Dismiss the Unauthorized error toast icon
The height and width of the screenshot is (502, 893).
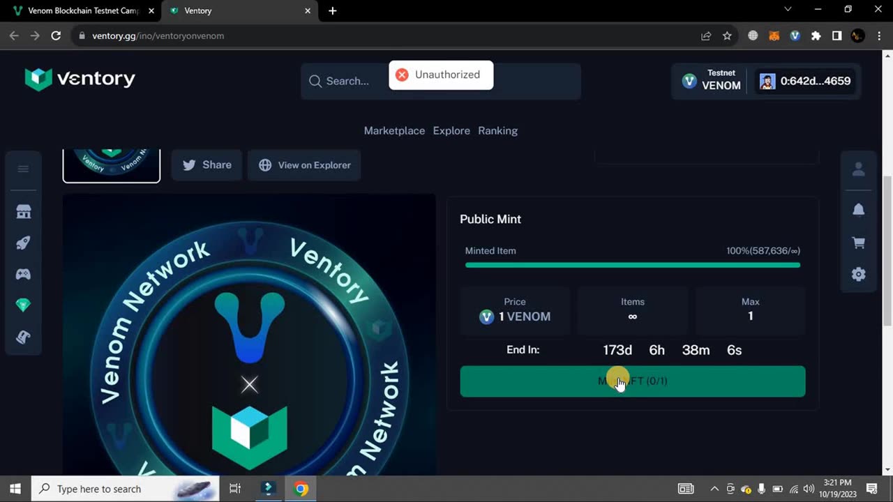tap(402, 75)
